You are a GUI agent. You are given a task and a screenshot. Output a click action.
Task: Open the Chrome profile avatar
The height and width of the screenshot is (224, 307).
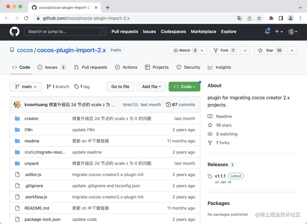pos(291,18)
